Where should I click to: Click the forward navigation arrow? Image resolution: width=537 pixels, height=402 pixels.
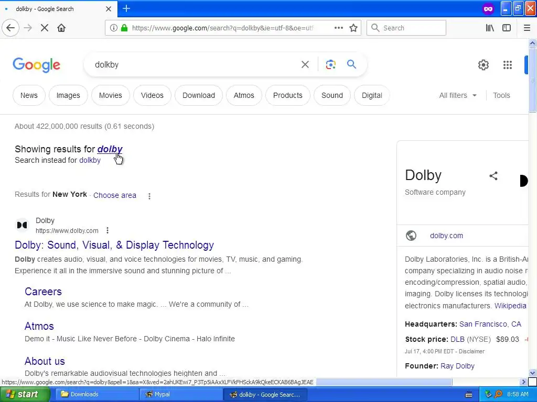click(x=28, y=28)
